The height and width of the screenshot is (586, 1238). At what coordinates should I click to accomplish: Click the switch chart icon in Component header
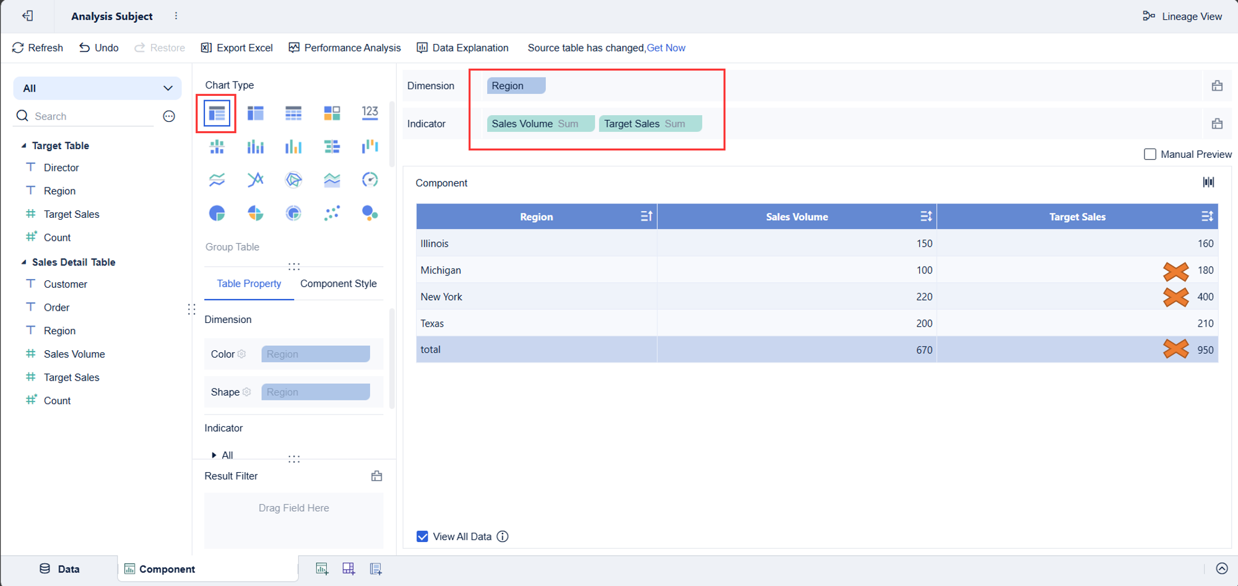coord(1208,182)
